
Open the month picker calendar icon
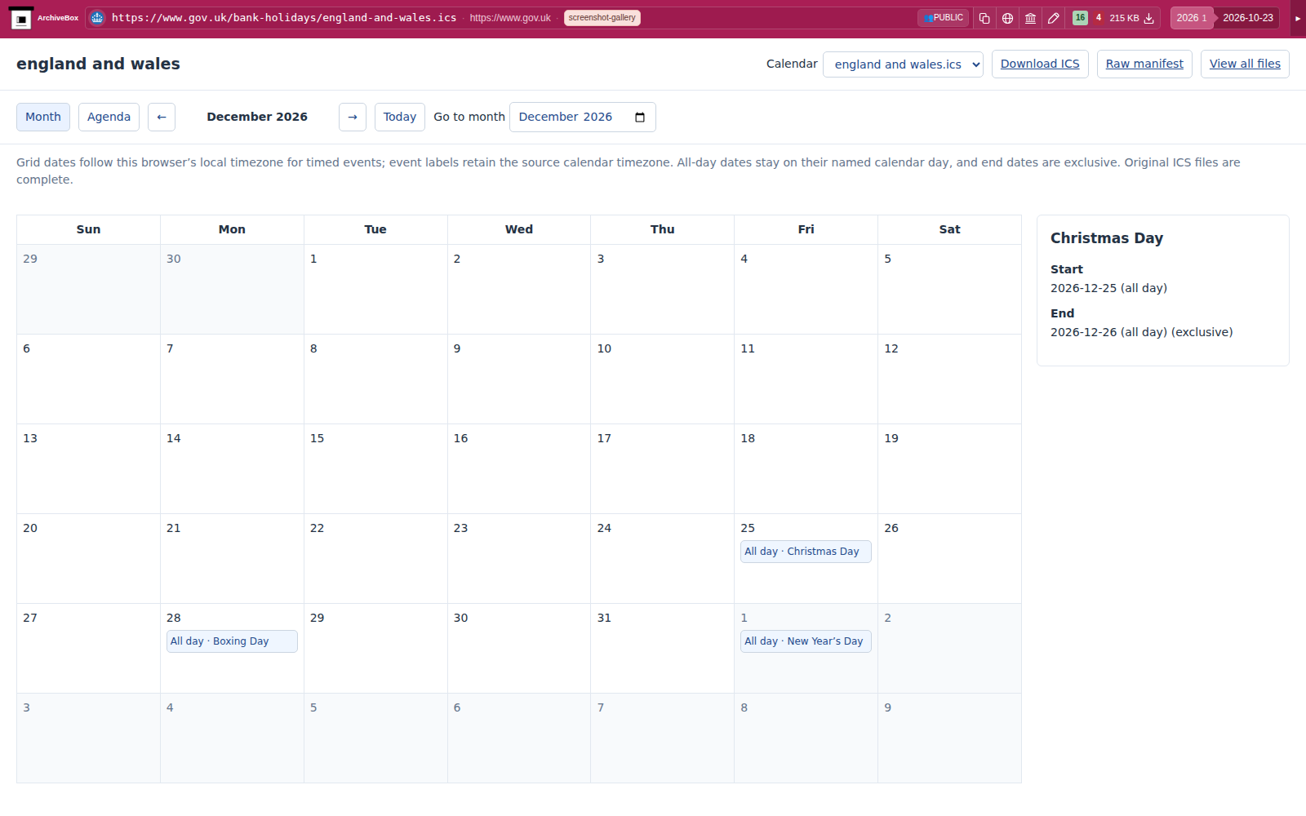point(640,118)
